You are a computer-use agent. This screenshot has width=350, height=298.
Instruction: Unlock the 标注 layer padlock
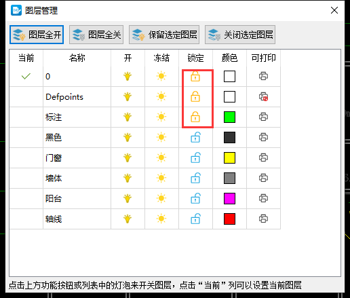click(195, 117)
